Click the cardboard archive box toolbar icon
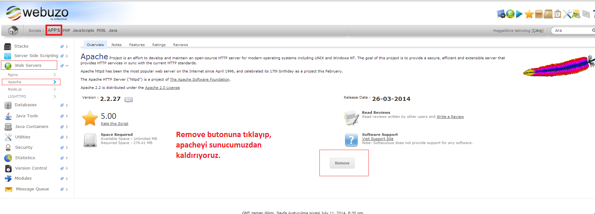This screenshot has height=214, width=595. pyautogui.click(x=548, y=14)
